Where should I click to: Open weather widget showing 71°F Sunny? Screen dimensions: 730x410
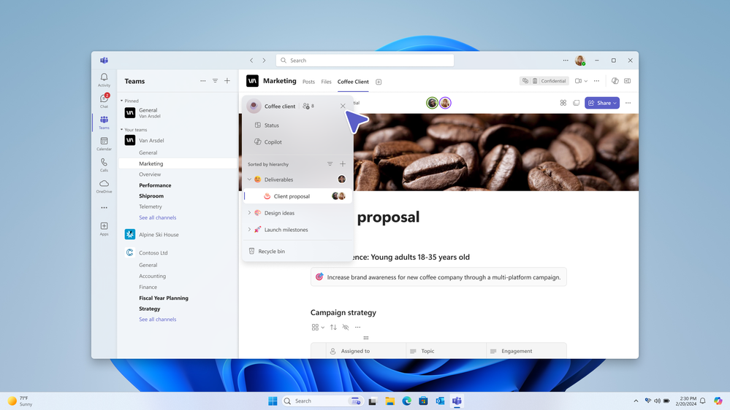point(20,401)
